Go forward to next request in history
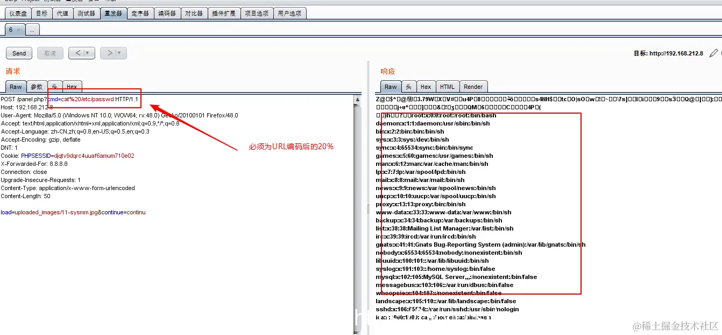Screen dimensions: 722x335 coord(109,53)
